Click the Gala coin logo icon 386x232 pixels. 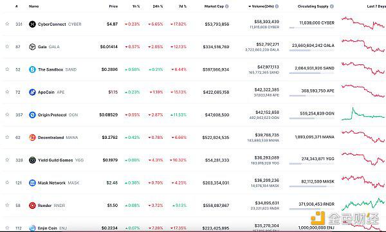coord(32,47)
